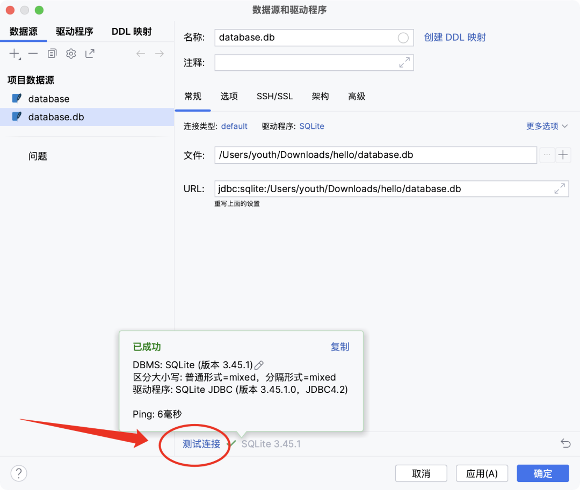Open the SSH/SSL settings tab
This screenshot has height=490, width=580.
pyautogui.click(x=274, y=97)
